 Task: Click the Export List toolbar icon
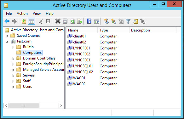point(80,21)
